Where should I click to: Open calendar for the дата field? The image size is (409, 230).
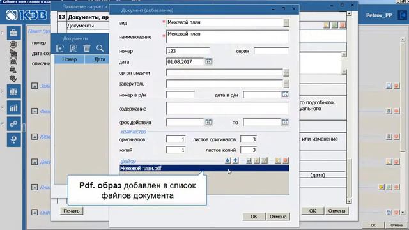click(208, 62)
